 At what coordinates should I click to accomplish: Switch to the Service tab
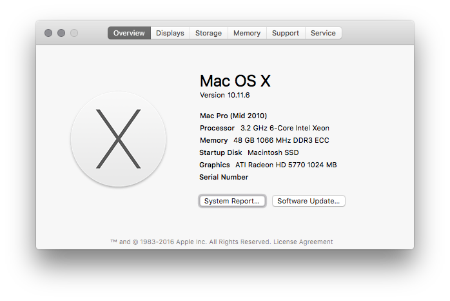click(323, 33)
